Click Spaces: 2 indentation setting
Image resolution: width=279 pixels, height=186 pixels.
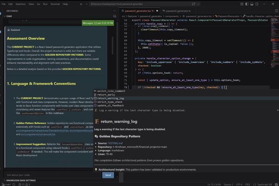click(228, 185)
